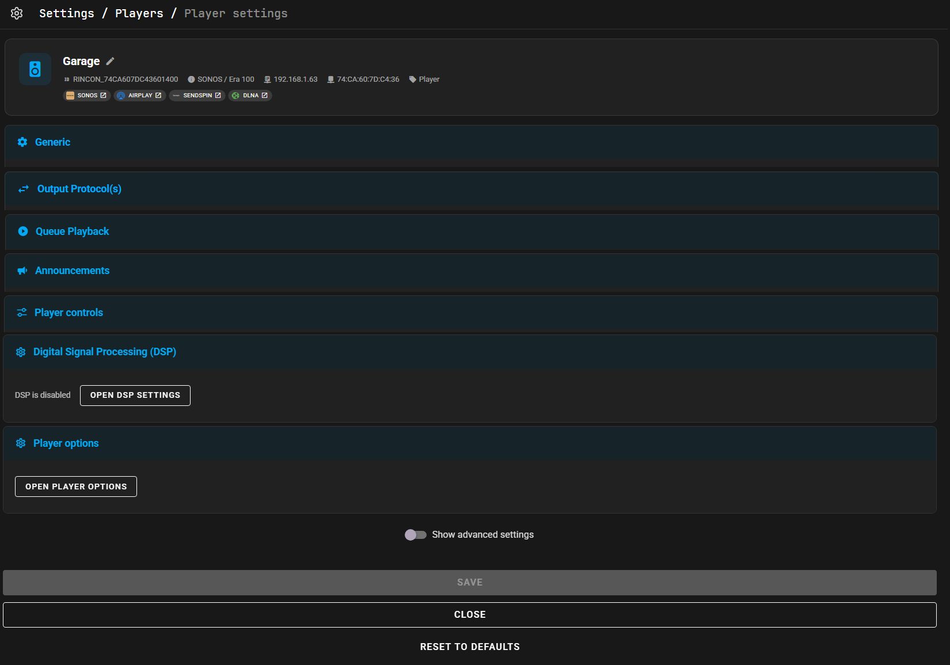950x665 pixels.
Task: Click the Open Player Options button
Action: pyautogui.click(x=76, y=487)
